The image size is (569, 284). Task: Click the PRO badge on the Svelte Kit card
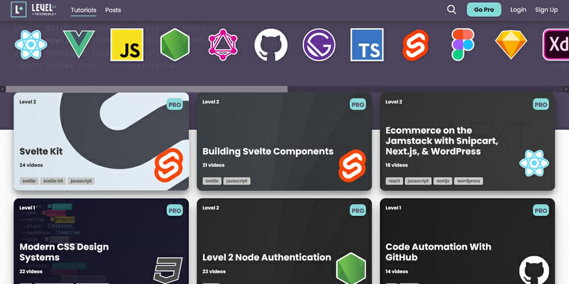click(x=175, y=105)
